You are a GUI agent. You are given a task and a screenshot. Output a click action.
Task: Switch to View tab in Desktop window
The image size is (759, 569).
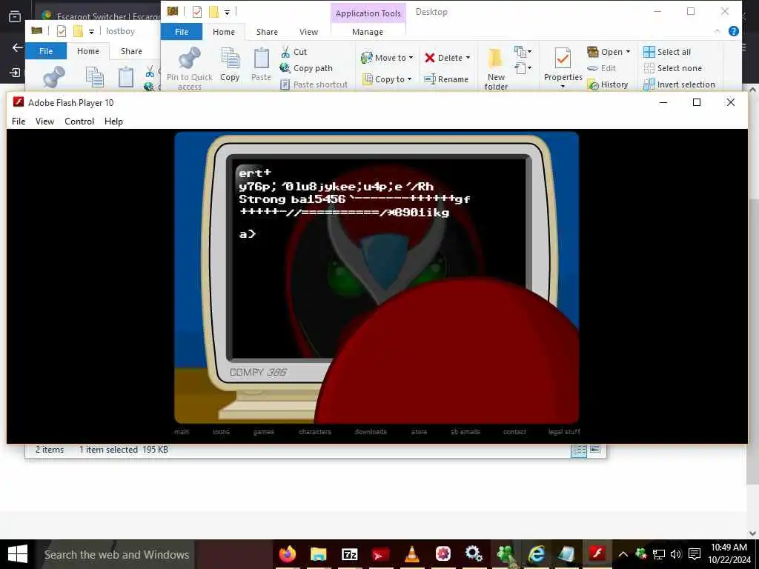309,32
